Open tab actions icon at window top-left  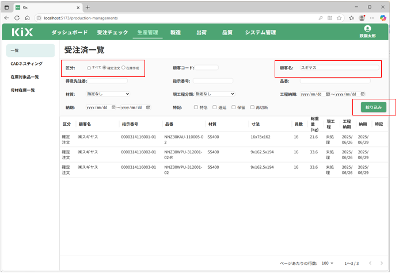(x=6, y=7)
